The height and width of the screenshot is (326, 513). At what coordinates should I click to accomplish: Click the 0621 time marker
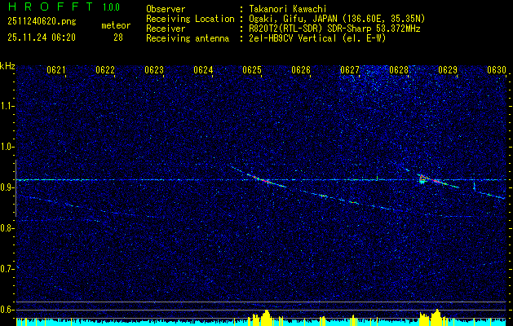[x=56, y=70]
